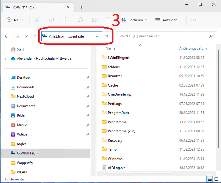The height and width of the screenshot is (183, 221).
Task: Click the Rename icon in toolbar
Action: click(x=80, y=20)
